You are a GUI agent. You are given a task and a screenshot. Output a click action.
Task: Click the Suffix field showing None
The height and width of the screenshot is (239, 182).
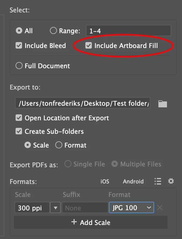[x=85, y=207]
